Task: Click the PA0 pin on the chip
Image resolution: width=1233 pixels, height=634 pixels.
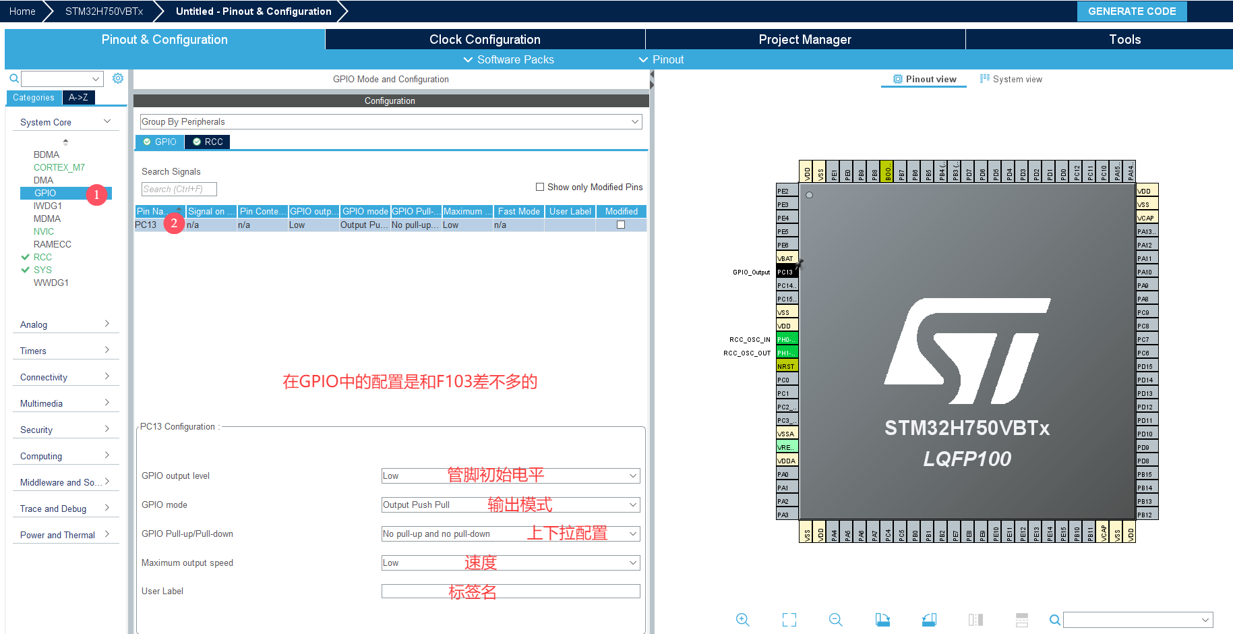Action: point(787,474)
